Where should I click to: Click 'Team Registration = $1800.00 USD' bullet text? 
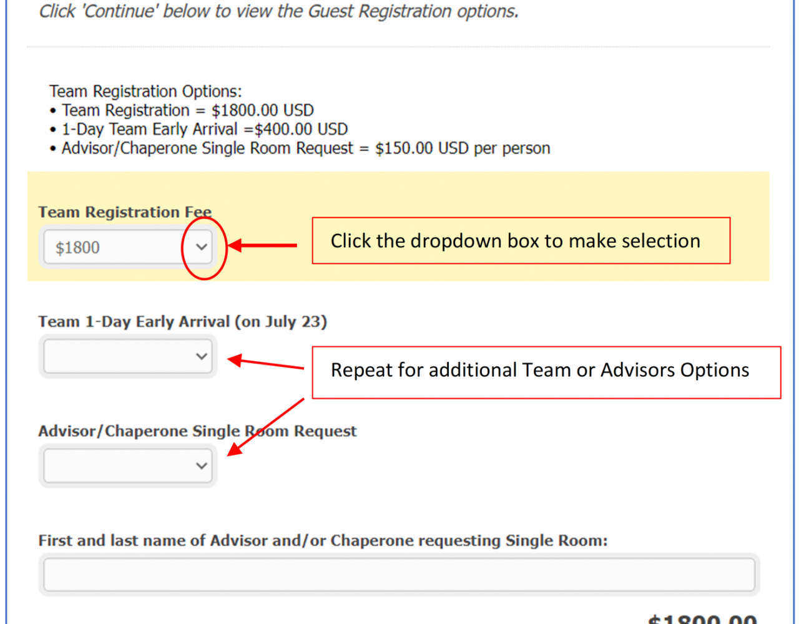coord(188,110)
